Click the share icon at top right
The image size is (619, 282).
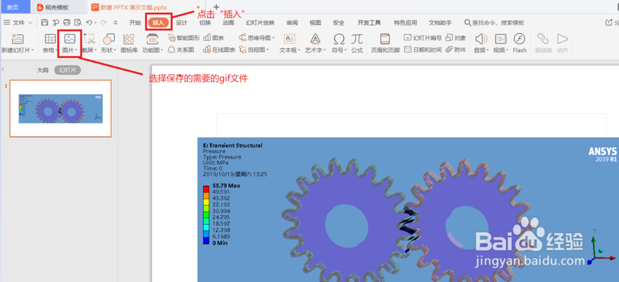pos(609,22)
